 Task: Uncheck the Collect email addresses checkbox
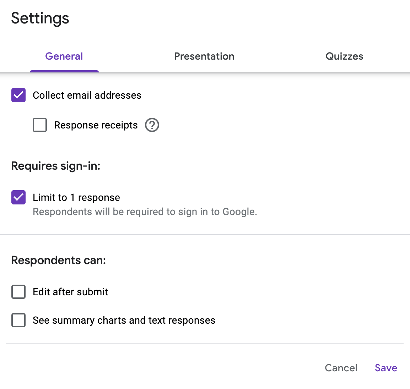point(18,95)
